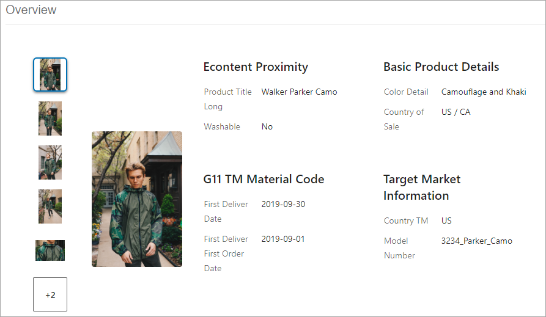Click the 2019-09-30 deliver date value
Image resolution: width=546 pixels, height=317 pixels.
[x=283, y=204]
